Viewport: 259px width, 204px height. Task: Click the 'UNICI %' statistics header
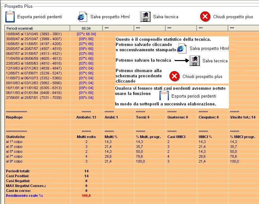click(x=205, y=137)
